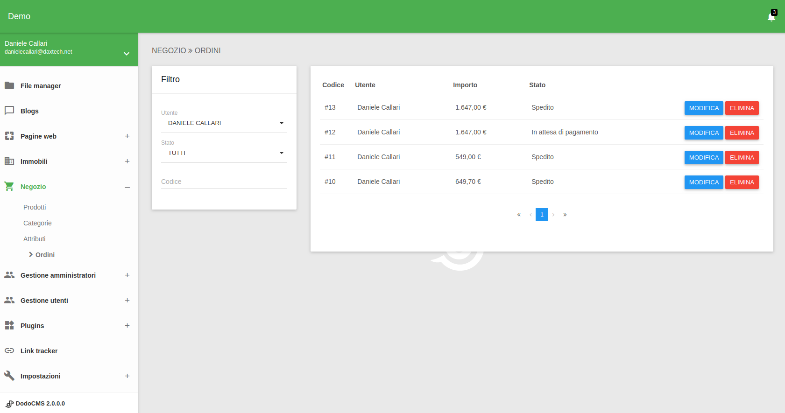Click the File manager folder icon
Image resolution: width=785 pixels, height=413 pixels.
9,85
